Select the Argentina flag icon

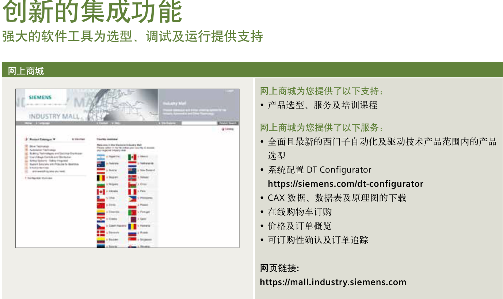pos(101,156)
